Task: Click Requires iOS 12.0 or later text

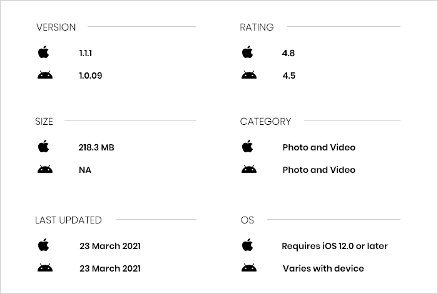Action: tap(335, 246)
